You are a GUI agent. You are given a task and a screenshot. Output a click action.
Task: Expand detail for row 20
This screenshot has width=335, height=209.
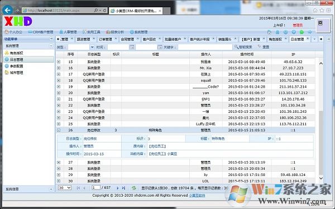[x=59, y=93]
